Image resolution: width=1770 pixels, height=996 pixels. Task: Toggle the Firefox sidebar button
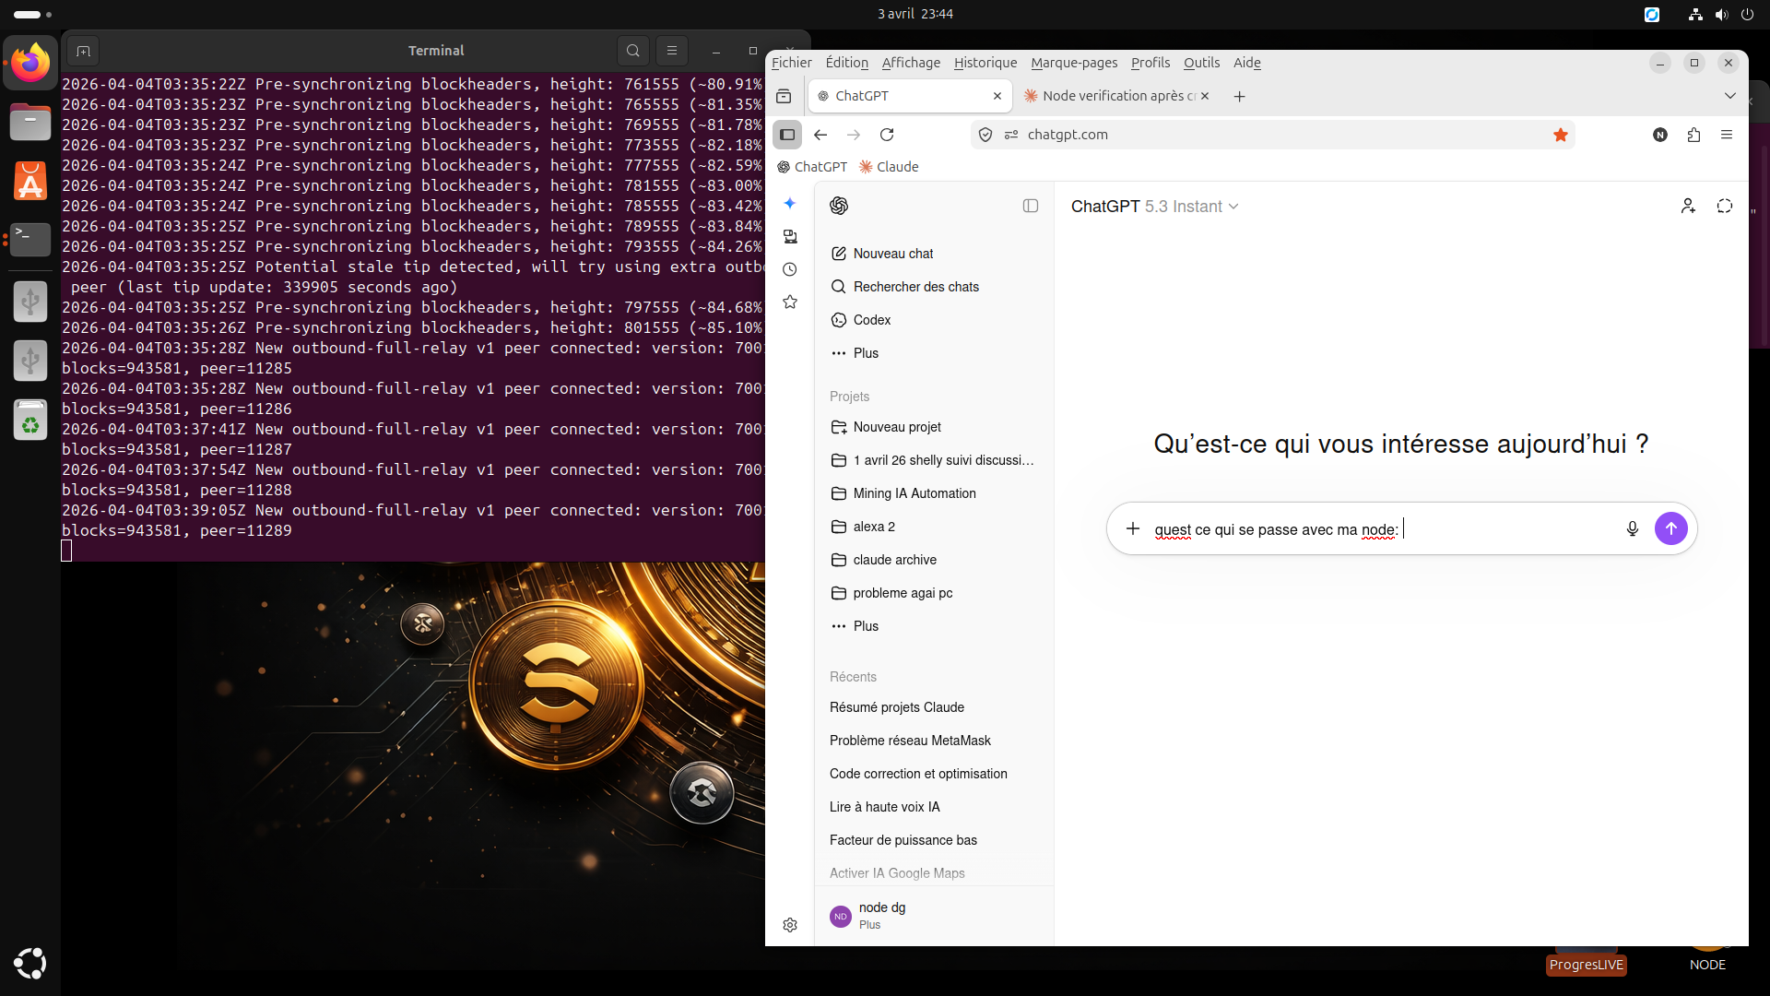click(x=787, y=135)
